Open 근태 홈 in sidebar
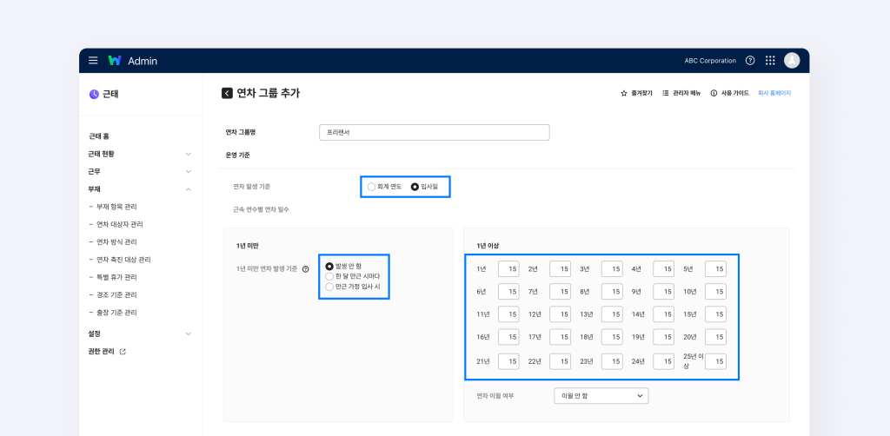This screenshot has width=890, height=436. pyautogui.click(x=99, y=136)
